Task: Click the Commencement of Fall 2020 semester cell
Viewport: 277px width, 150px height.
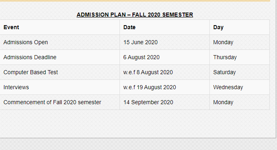Action: point(60,102)
